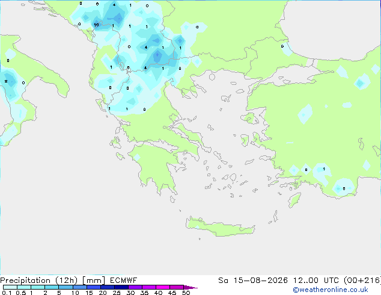
Task: Click the legend label '0.1'
Action: 7,293
